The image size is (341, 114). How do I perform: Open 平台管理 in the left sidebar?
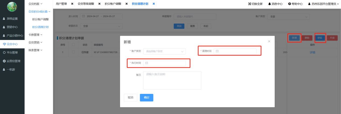pos(12,52)
